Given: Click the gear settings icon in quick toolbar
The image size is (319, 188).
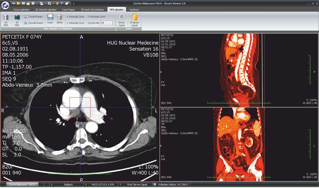Looking at the screenshot, I should pyautogui.click(x=49, y=4).
